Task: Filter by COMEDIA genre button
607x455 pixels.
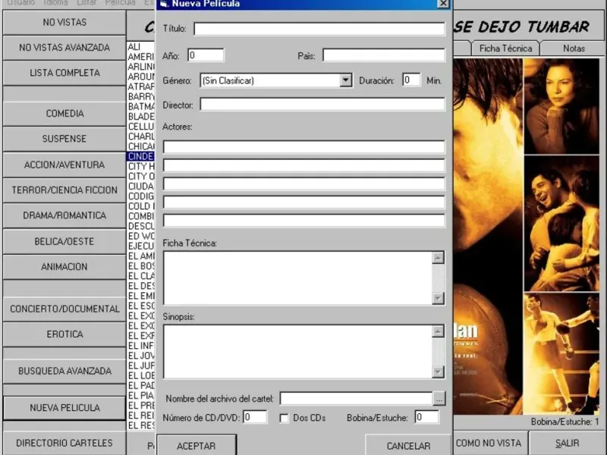Action: point(64,113)
